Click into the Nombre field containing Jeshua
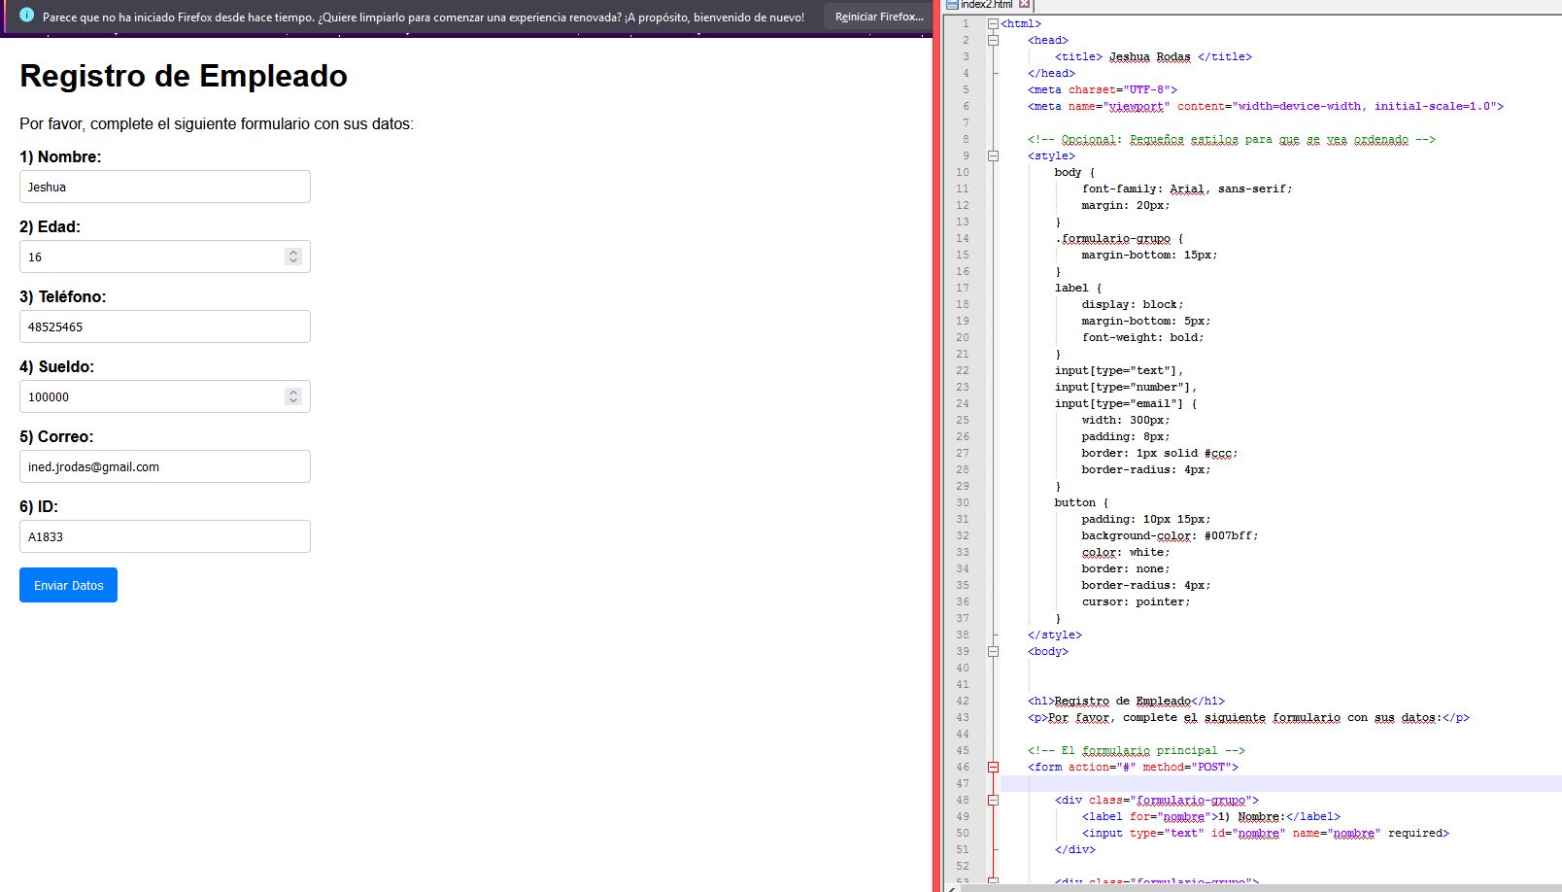 point(165,187)
